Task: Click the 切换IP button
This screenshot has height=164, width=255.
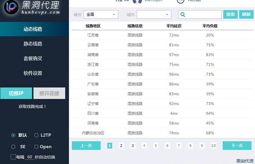Action: point(16,93)
